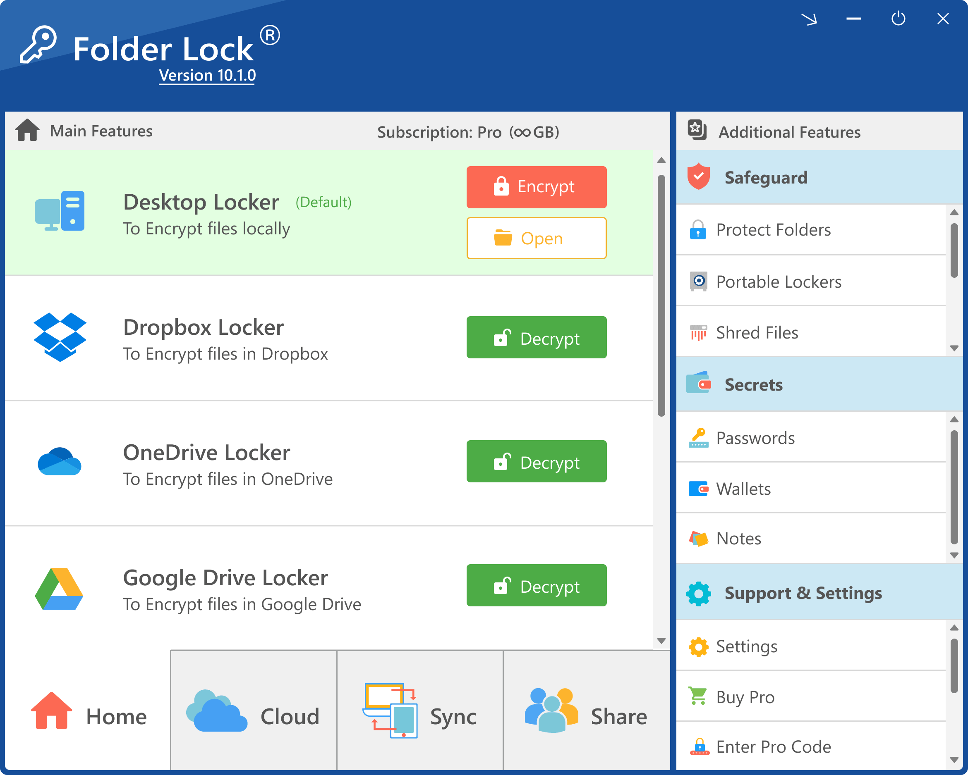The height and width of the screenshot is (775, 968).
Task: Click Decrypt for OneDrive Locker
Action: coord(537,462)
